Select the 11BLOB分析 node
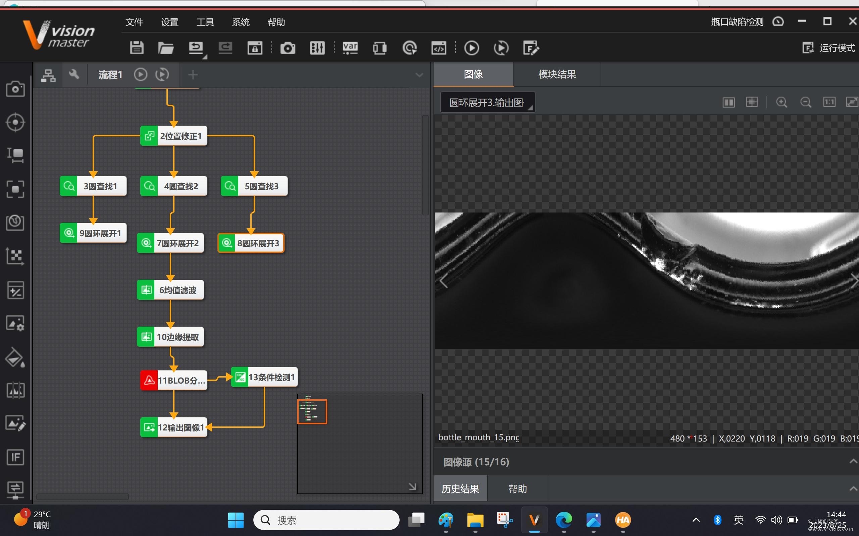 [173, 380]
